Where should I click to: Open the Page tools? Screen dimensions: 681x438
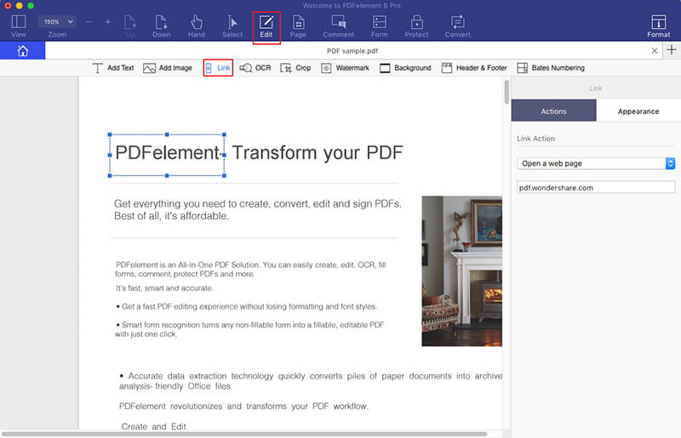tap(298, 26)
